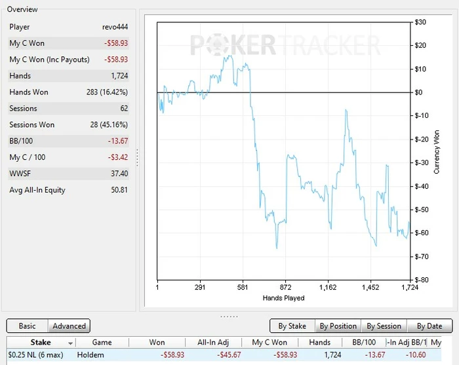Switch to the Advanced view tab
Viewport: 459px width, 365px height.
(69, 326)
